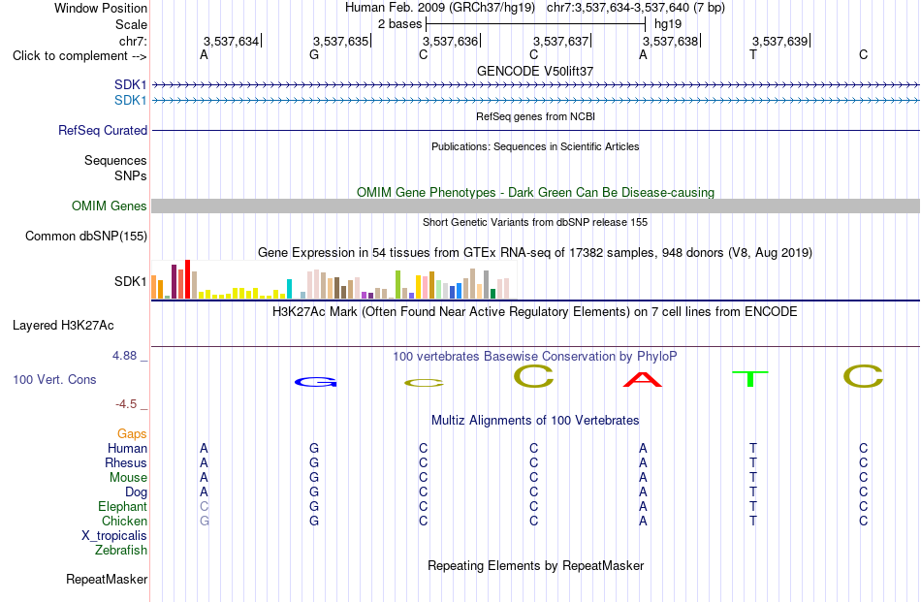Click the orange Gaps label

132,434
